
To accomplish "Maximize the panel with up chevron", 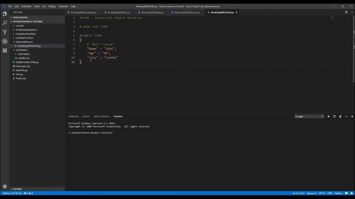I will tap(346, 117).
